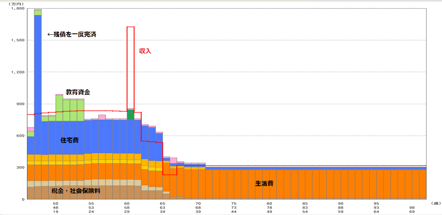
Task: Select the dark green bar segment
Action: coord(131,115)
